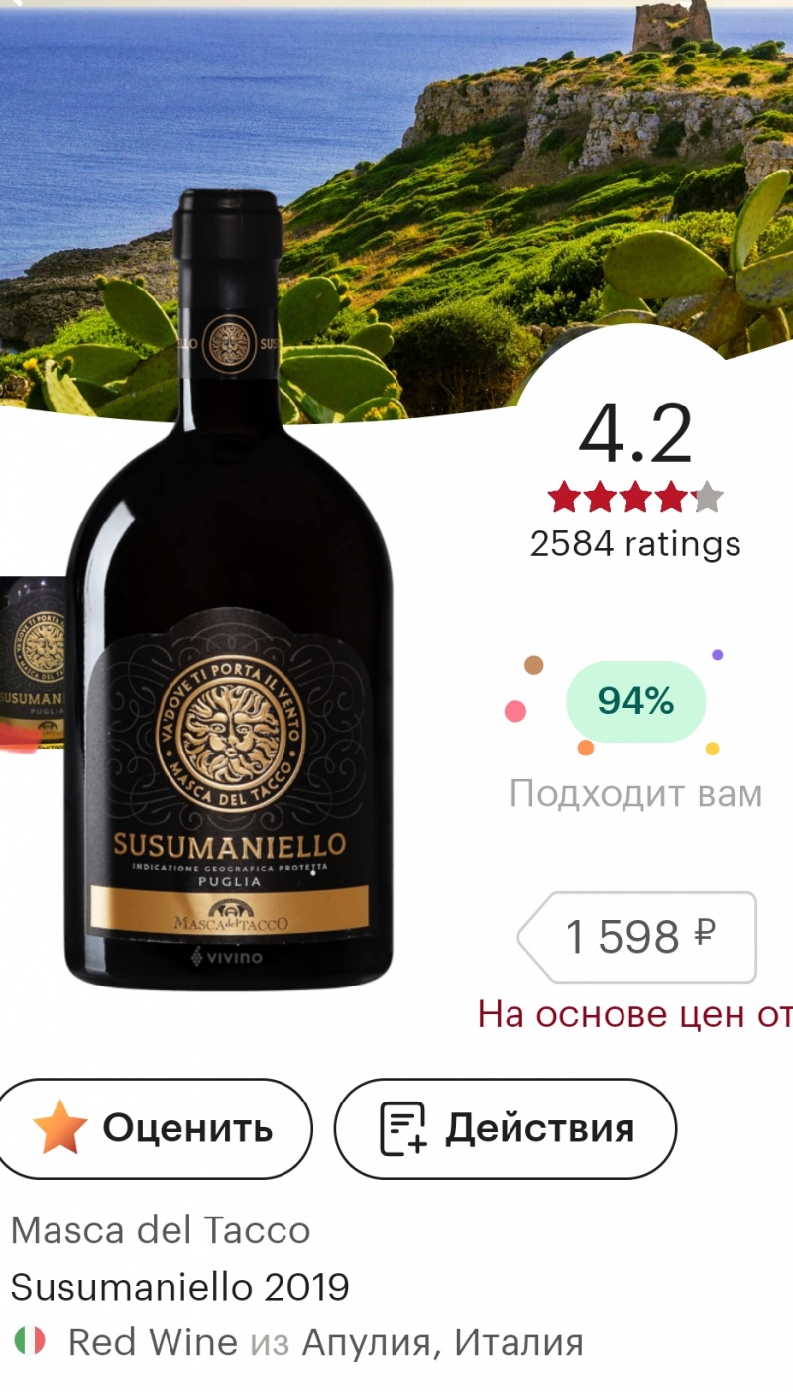Tap the note-plus icon on Действия
This screenshot has height=1392, width=793.
pos(403,1128)
